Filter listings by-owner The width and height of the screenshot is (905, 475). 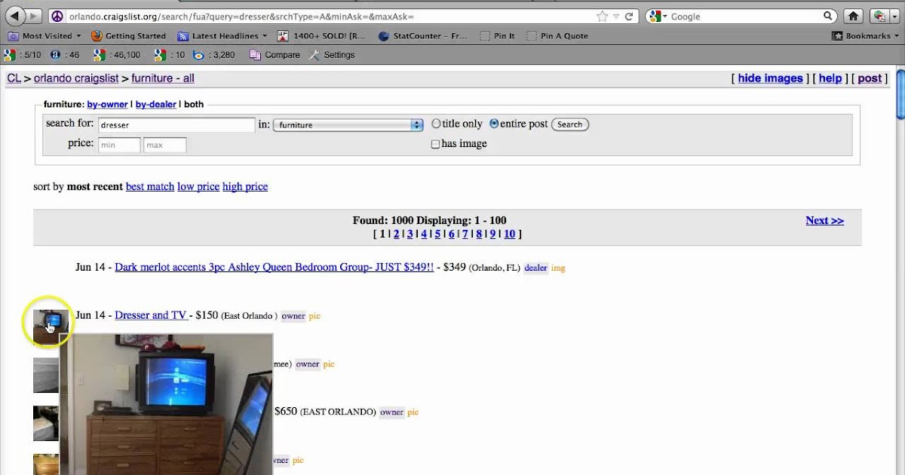[107, 104]
